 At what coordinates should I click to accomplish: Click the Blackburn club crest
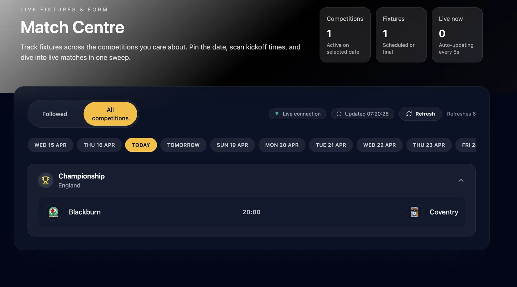(x=53, y=212)
